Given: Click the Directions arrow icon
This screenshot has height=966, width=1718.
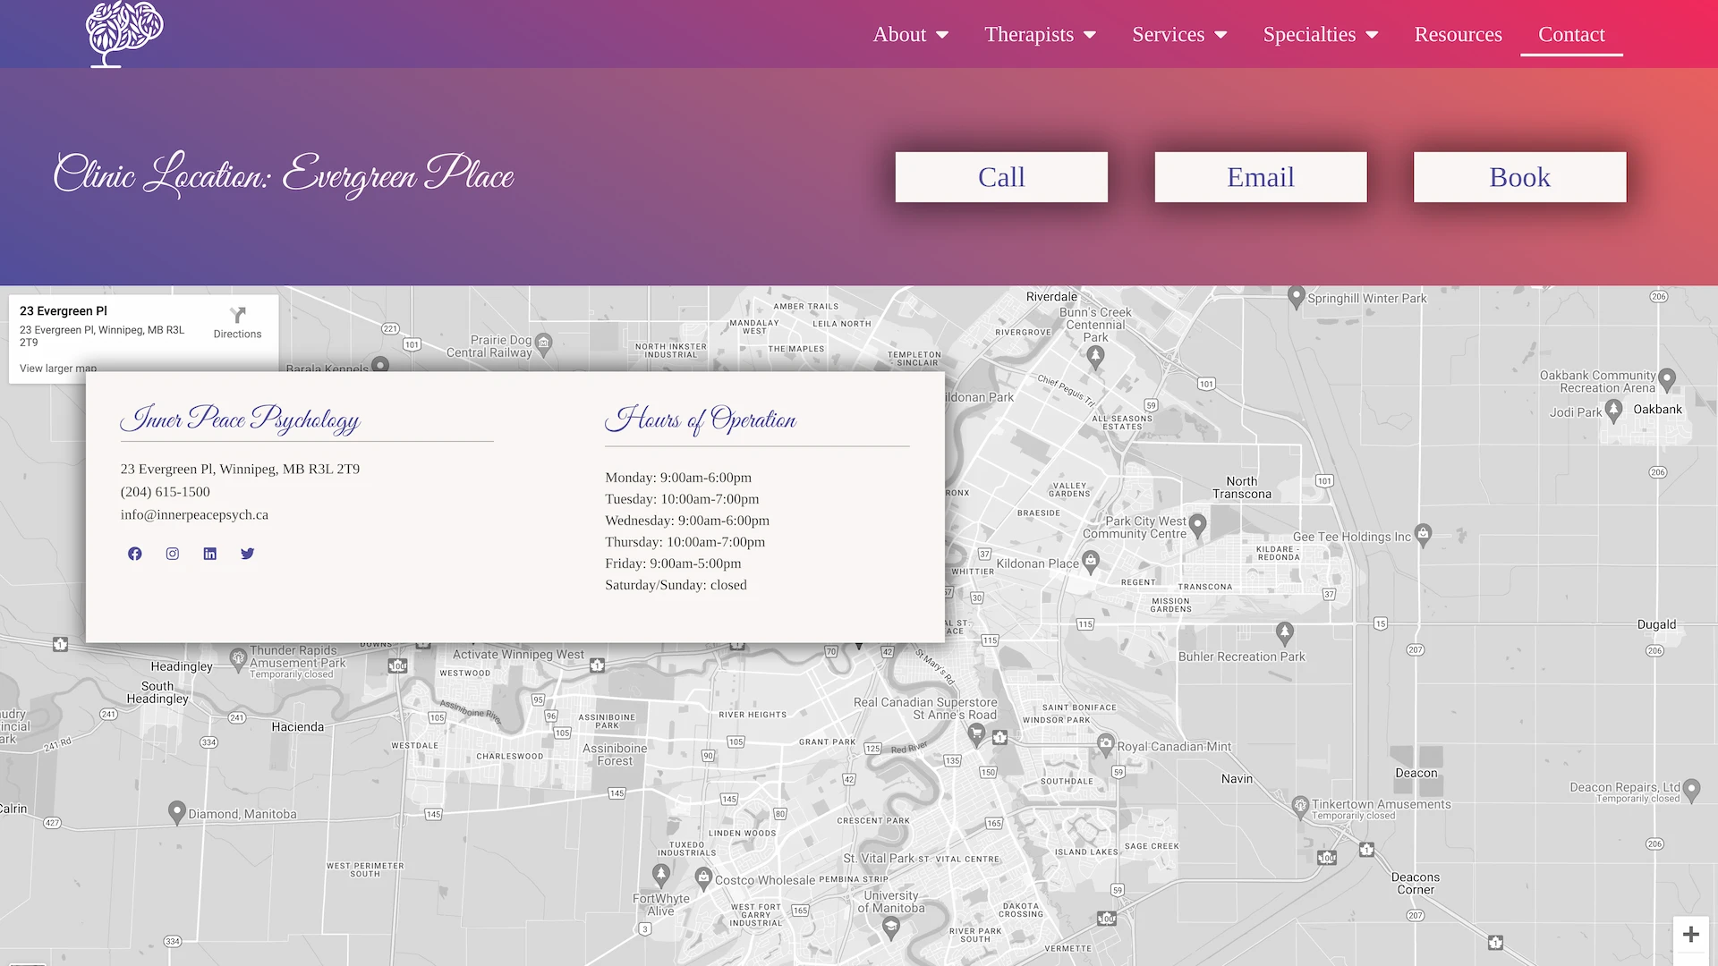Looking at the screenshot, I should (237, 316).
